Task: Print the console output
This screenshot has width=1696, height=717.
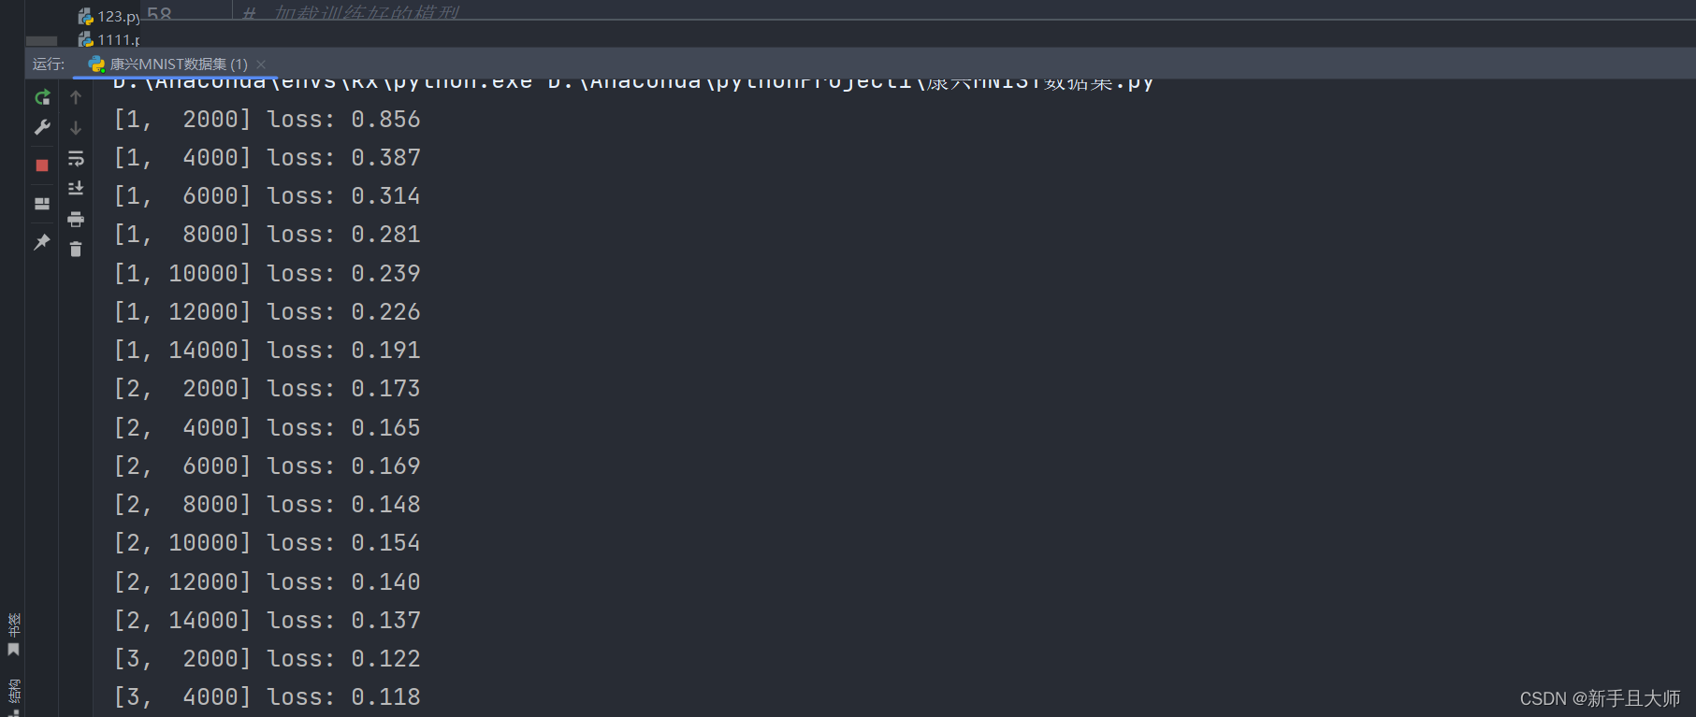Action: [x=76, y=220]
